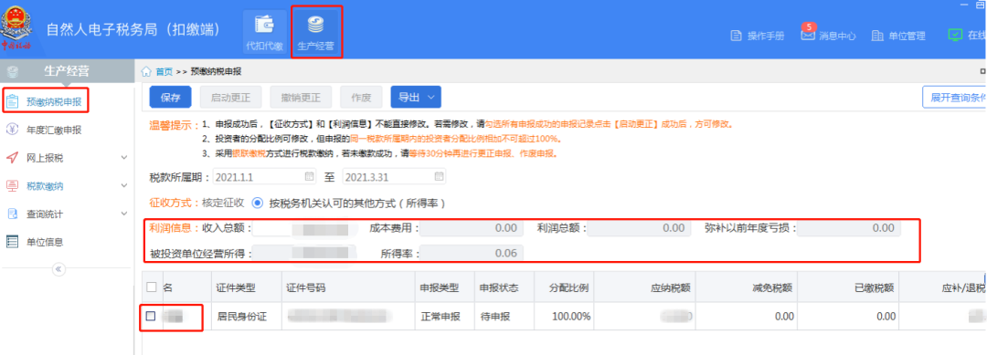Click the 所得率 field showing 0.06
Viewport: 987px width, 355px height.
(472, 253)
